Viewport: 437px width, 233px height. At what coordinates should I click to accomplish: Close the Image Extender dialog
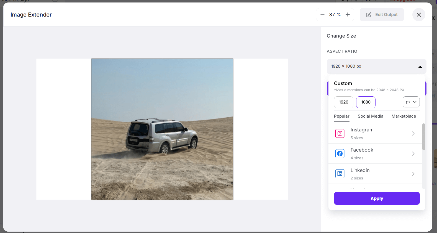(419, 15)
